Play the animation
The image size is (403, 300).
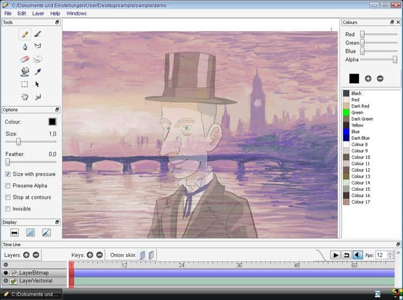click(x=336, y=255)
